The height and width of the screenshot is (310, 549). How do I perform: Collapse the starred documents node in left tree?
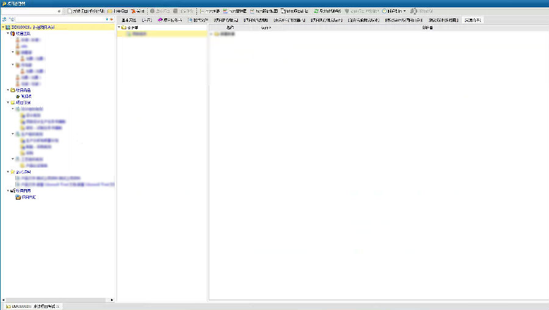click(8, 171)
